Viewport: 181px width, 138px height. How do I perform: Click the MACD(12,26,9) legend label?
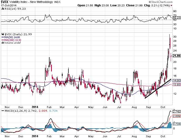(16, 111)
